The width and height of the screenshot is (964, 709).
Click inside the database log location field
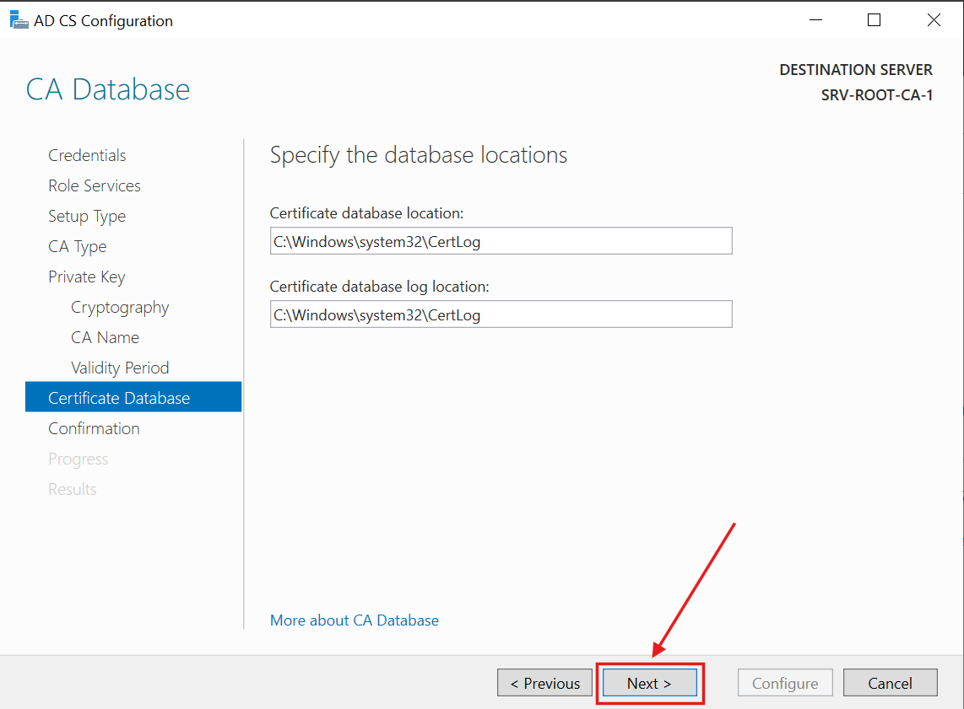point(501,314)
